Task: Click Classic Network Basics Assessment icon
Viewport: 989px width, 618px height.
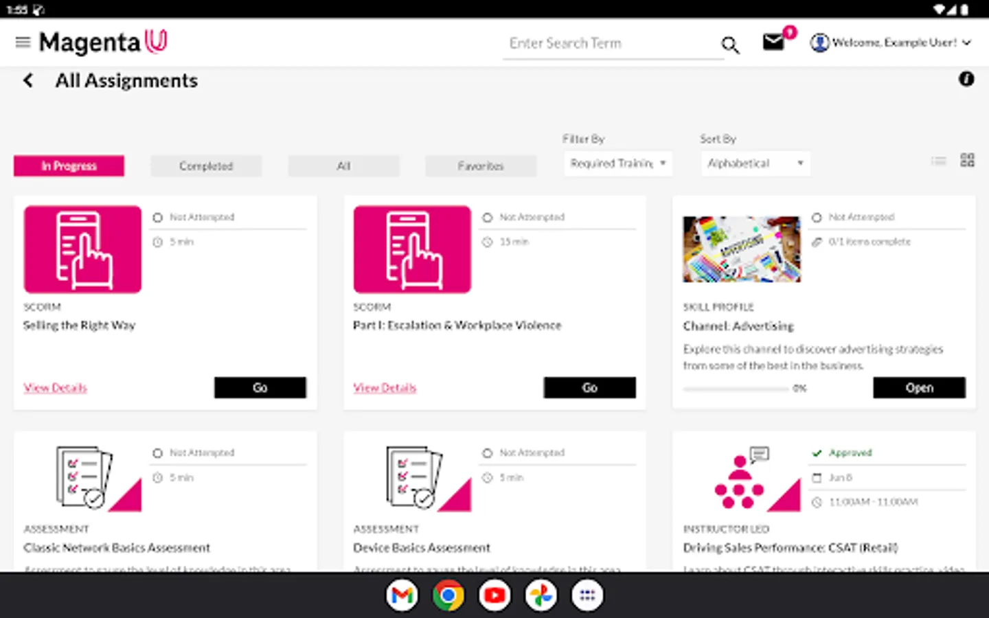Action: [82, 478]
